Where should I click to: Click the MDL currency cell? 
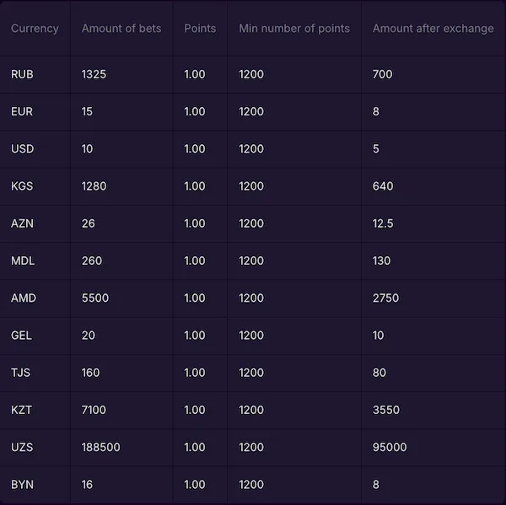[23, 261]
